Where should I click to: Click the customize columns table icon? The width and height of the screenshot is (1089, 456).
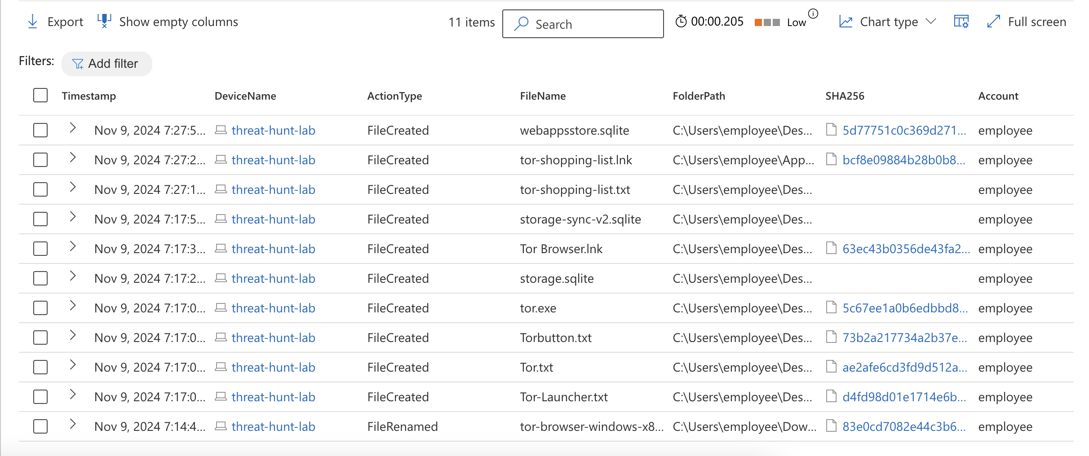pos(961,22)
